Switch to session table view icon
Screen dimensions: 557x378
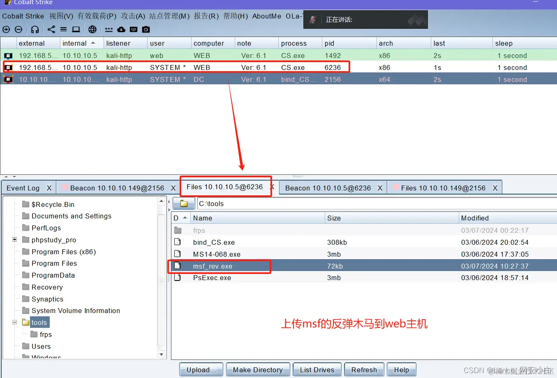(63, 29)
